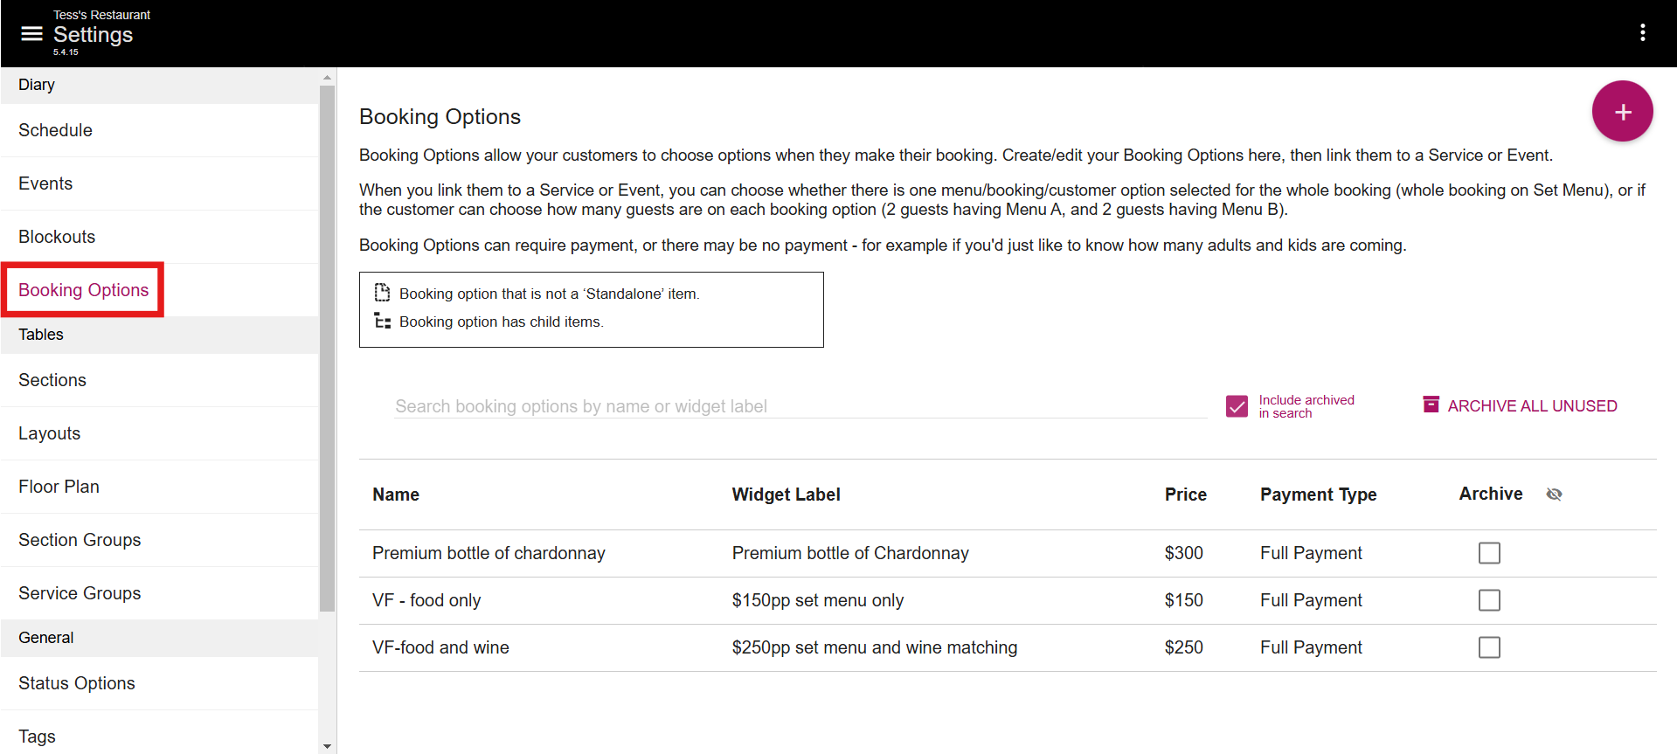Click ARCHIVE ALL UNUSED
Screen dimensions: 1677x754
[1532, 405]
